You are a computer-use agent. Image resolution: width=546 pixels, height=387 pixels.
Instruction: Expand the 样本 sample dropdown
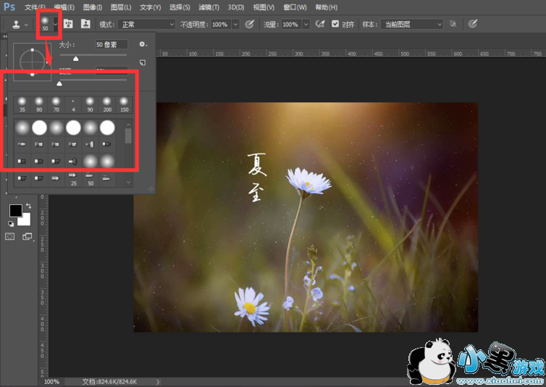click(411, 24)
